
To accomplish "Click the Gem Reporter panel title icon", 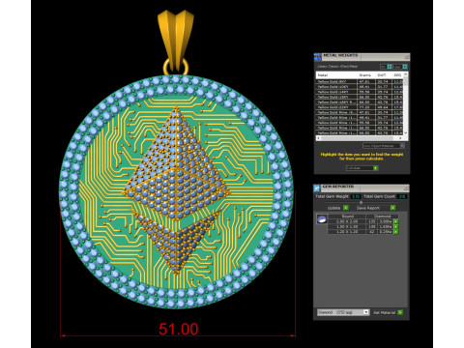I will [x=317, y=188].
